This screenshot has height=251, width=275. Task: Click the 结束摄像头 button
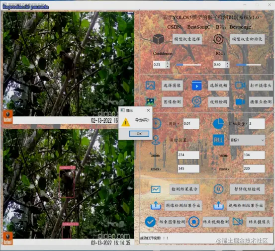(259, 222)
